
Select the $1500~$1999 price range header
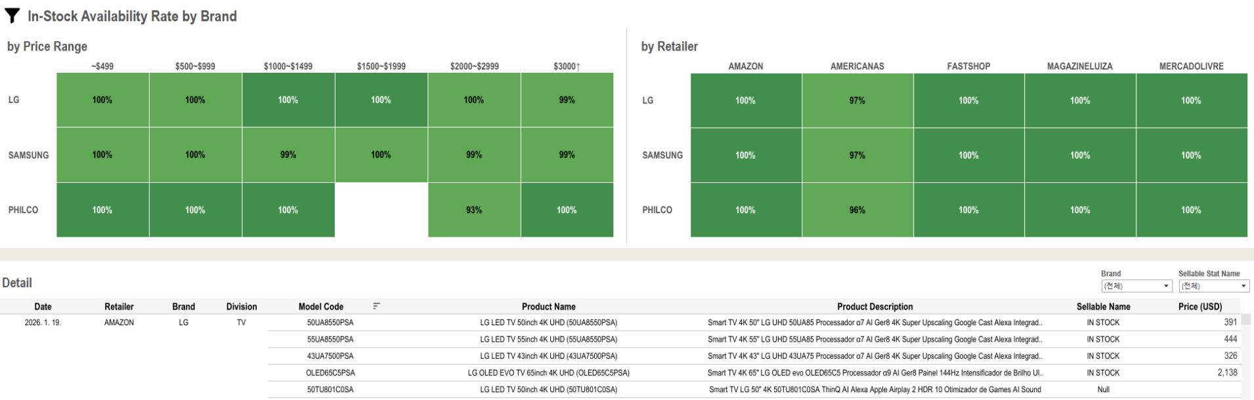pyautogui.click(x=381, y=66)
